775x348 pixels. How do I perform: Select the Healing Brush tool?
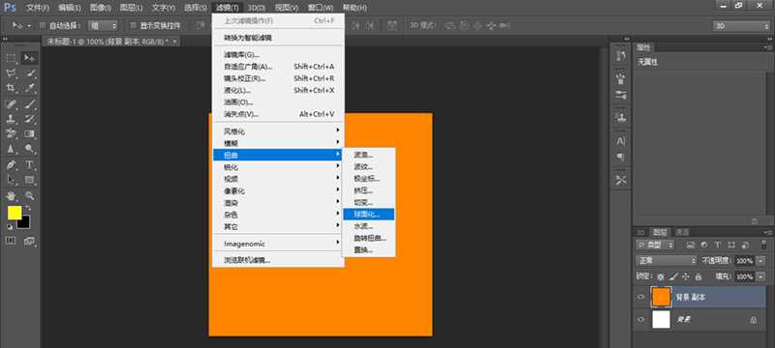tap(11, 103)
